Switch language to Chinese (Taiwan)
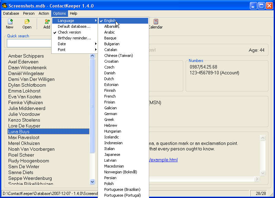275x198 pixels. 123,55
